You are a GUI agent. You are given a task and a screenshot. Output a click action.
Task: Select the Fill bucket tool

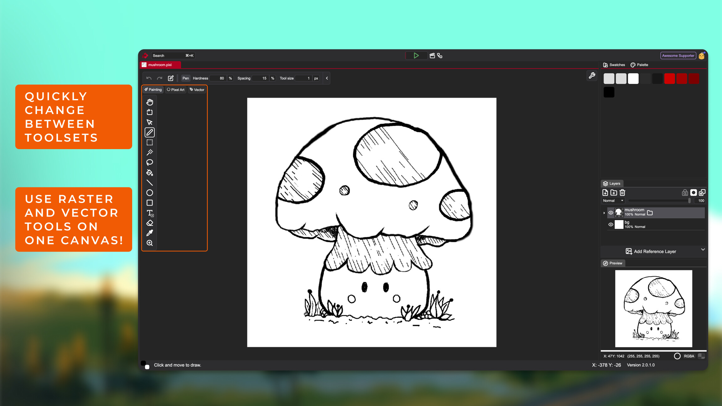(150, 173)
